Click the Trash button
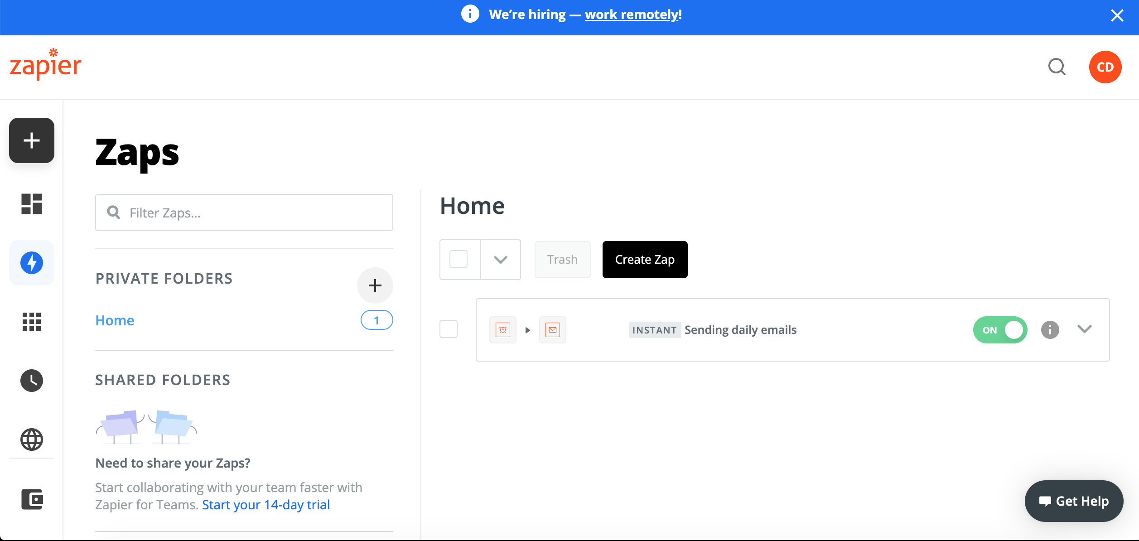This screenshot has width=1139, height=541. 562,260
